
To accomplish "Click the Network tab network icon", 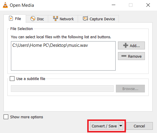I will coord(56,19).
